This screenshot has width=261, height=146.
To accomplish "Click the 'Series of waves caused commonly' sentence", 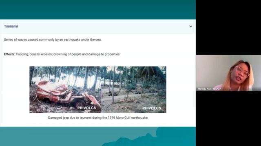I will point(53,40).
